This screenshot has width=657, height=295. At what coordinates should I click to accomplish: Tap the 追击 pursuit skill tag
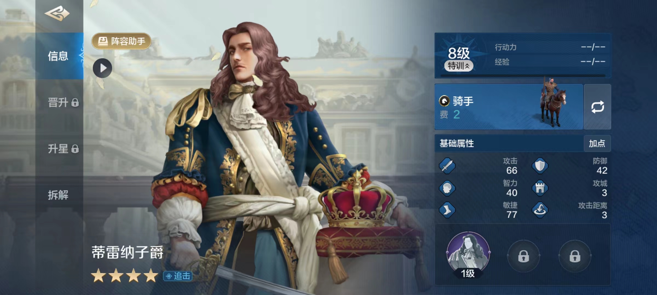[178, 276]
